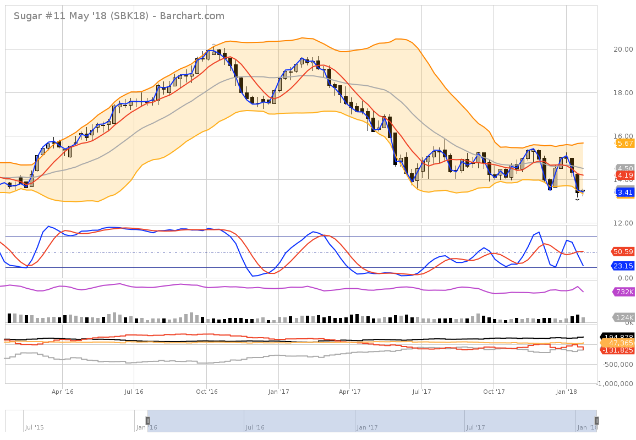
Task: Click Jan '16 in the bottom navigator
Action: click(x=146, y=427)
